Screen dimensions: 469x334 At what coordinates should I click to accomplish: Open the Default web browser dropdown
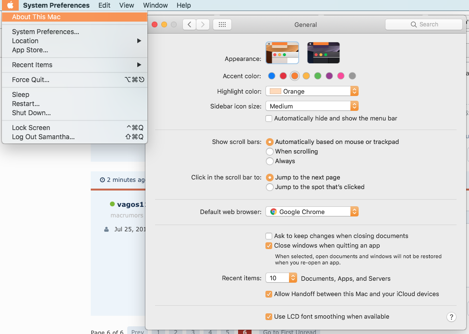point(312,212)
